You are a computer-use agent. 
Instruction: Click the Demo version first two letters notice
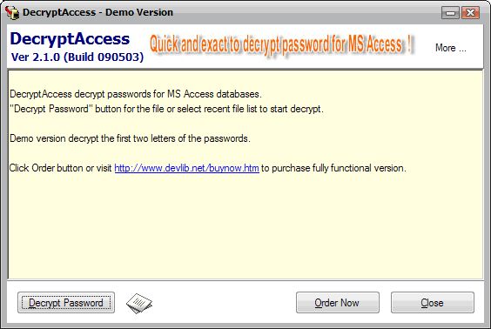130,138
